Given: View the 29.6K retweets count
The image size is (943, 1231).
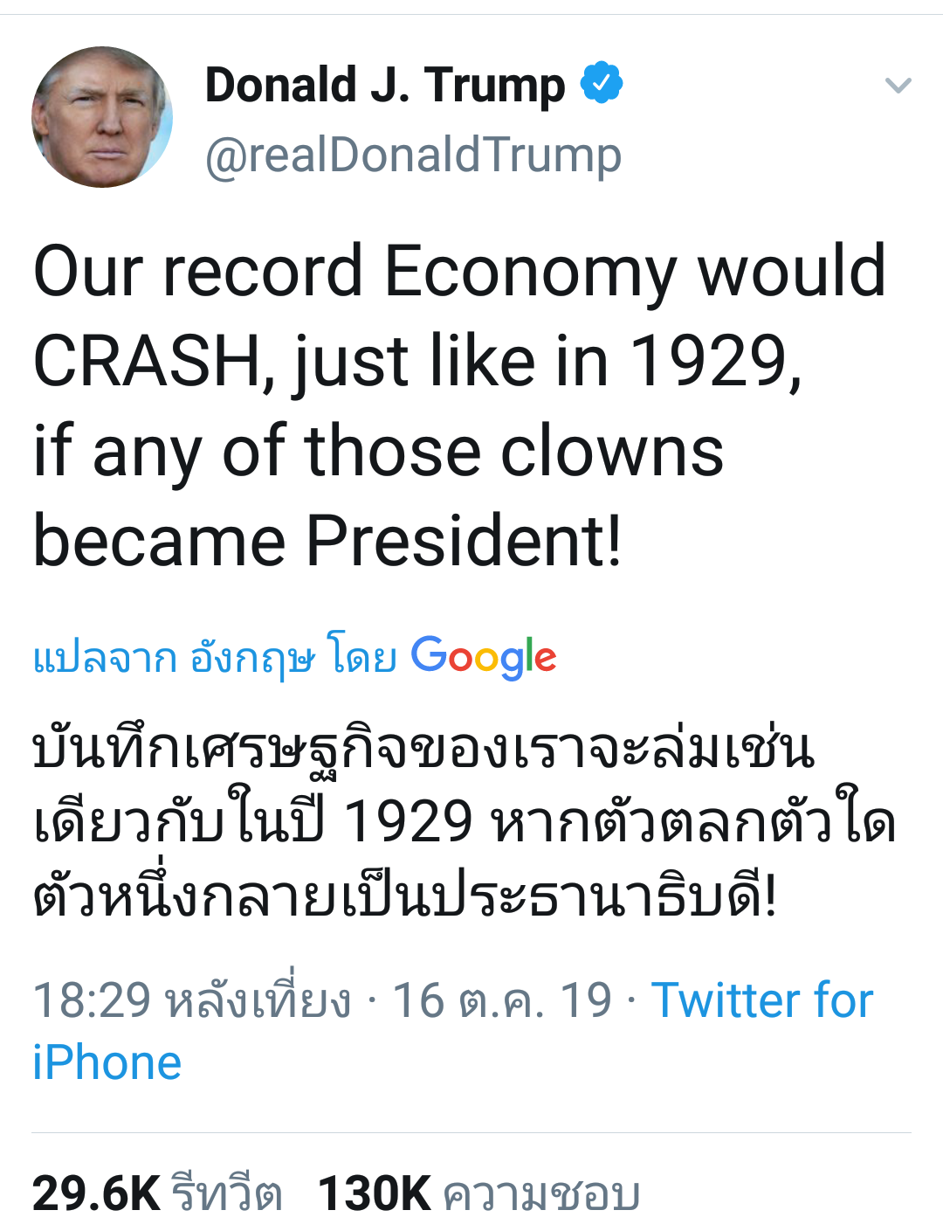Looking at the screenshot, I should tap(96, 1193).
